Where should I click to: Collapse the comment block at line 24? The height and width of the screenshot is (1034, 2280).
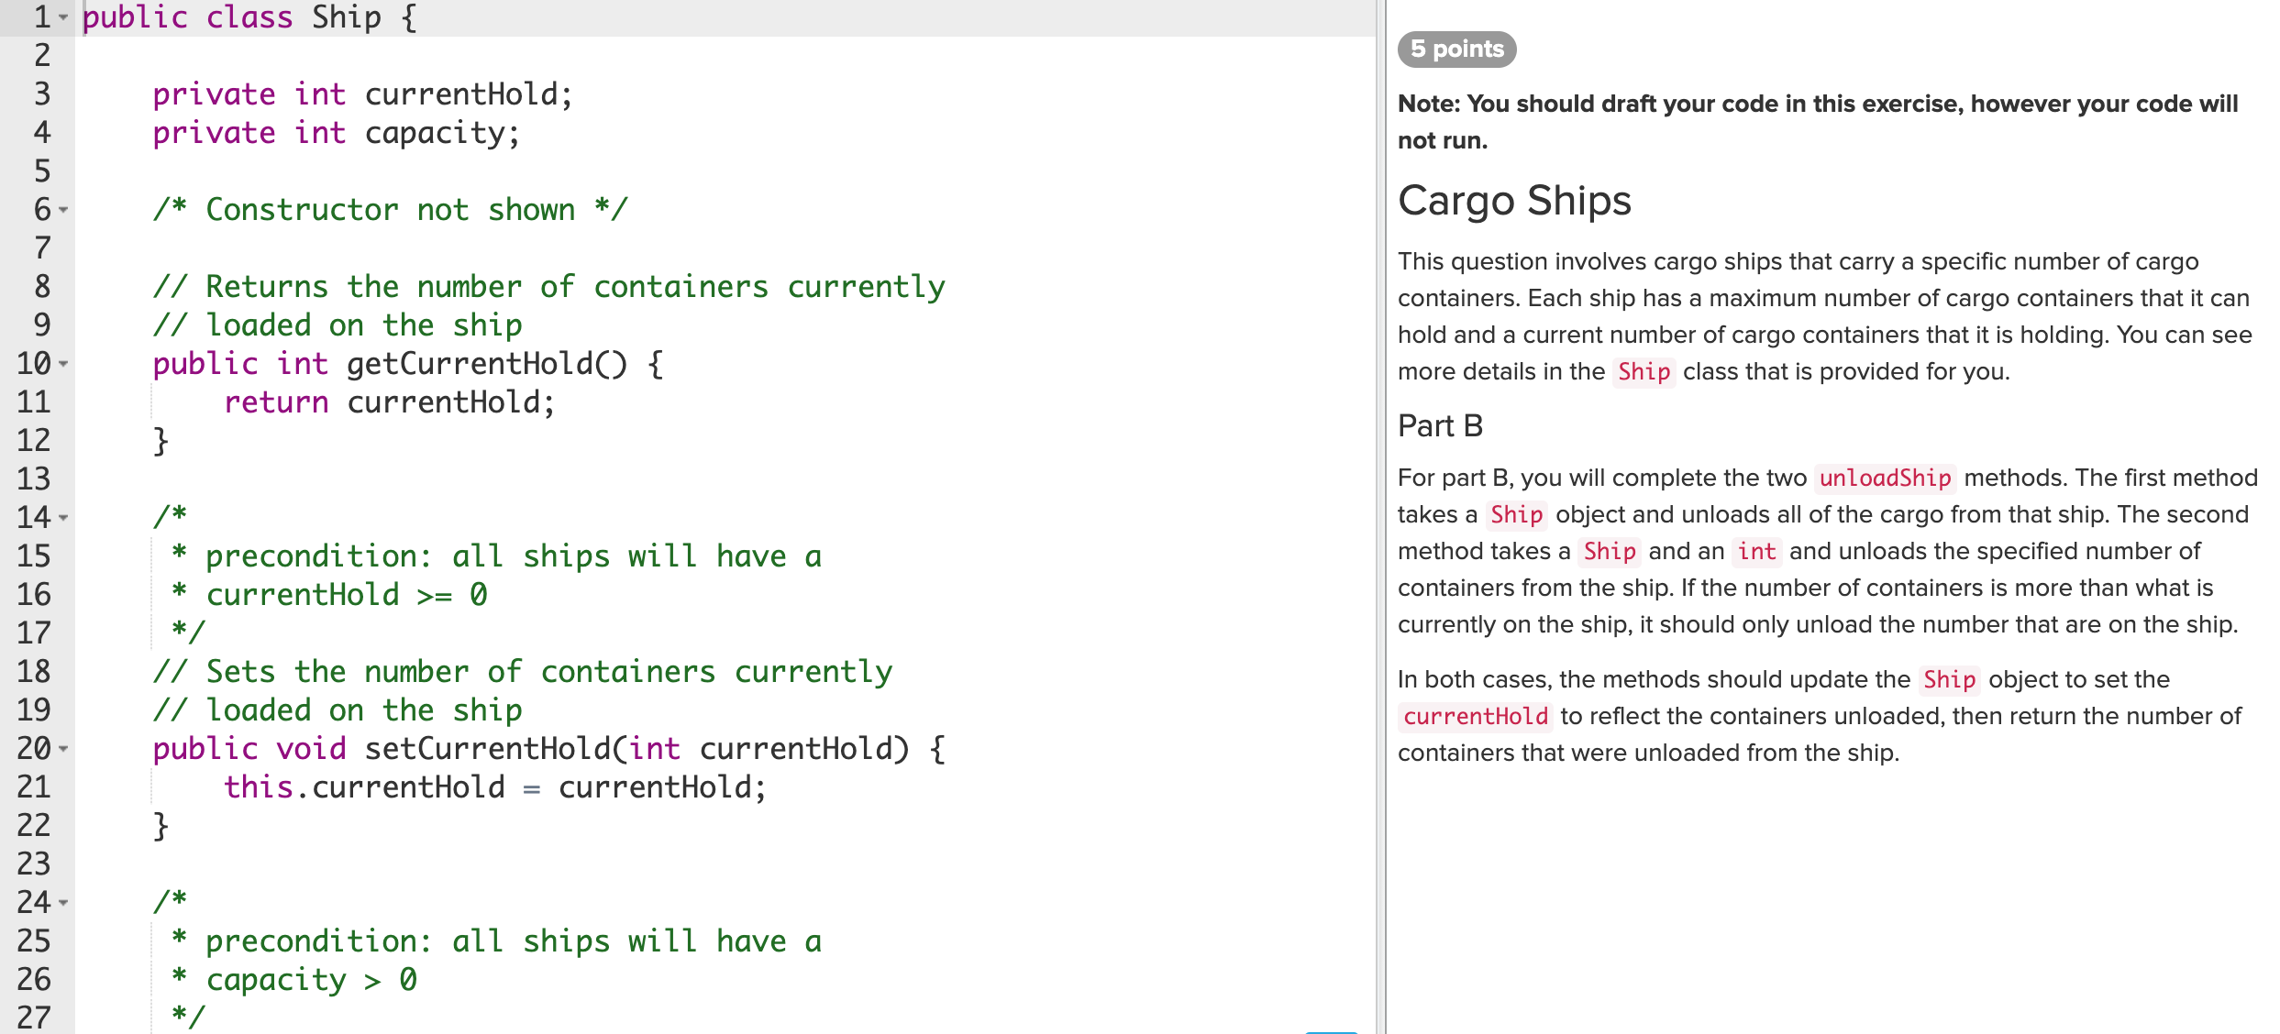(63, 903)
